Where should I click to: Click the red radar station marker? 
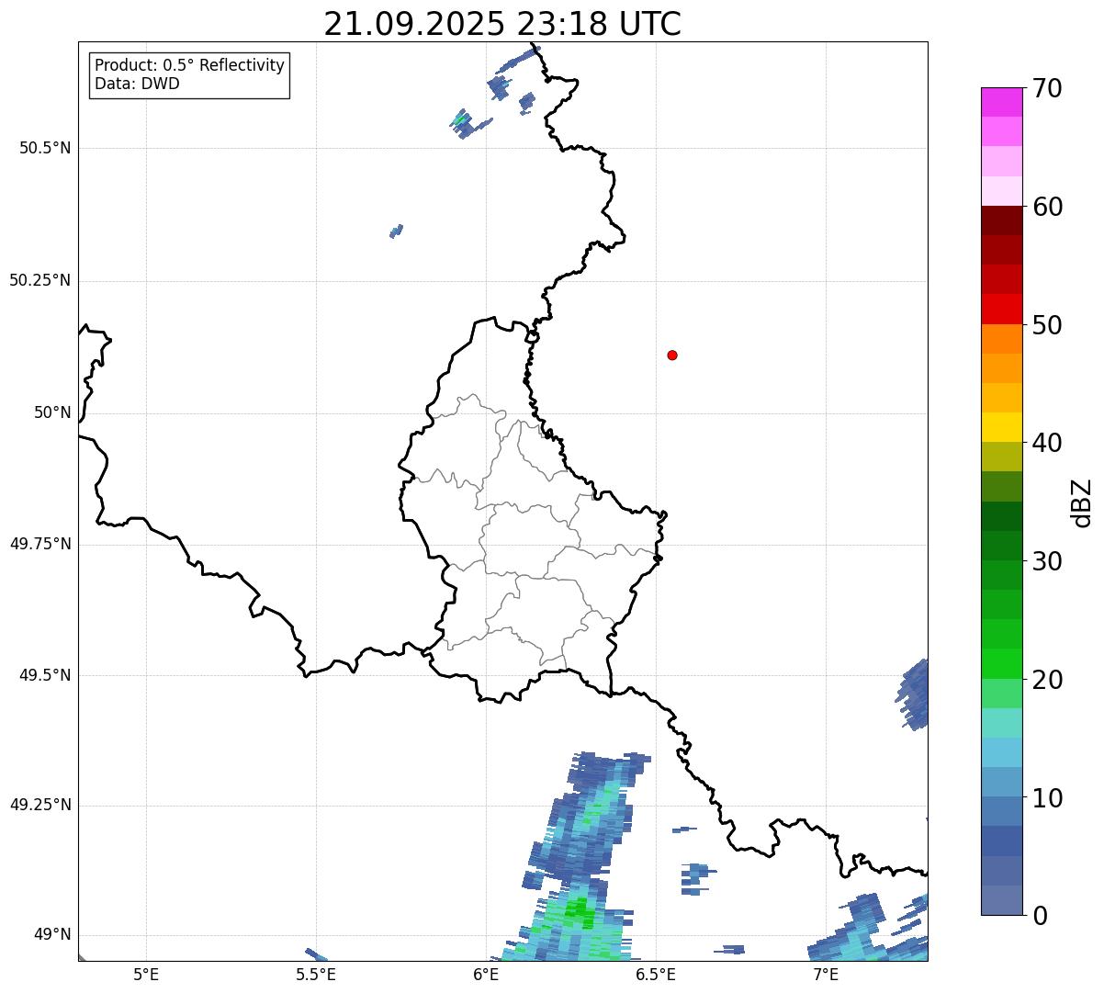point(672,355)
